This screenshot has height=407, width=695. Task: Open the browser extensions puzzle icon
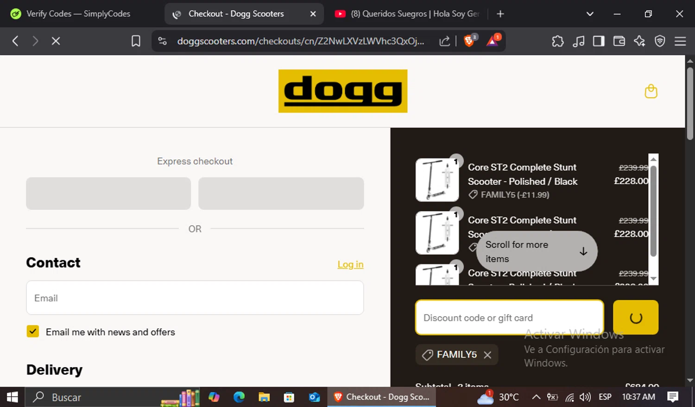pos(558,41)
